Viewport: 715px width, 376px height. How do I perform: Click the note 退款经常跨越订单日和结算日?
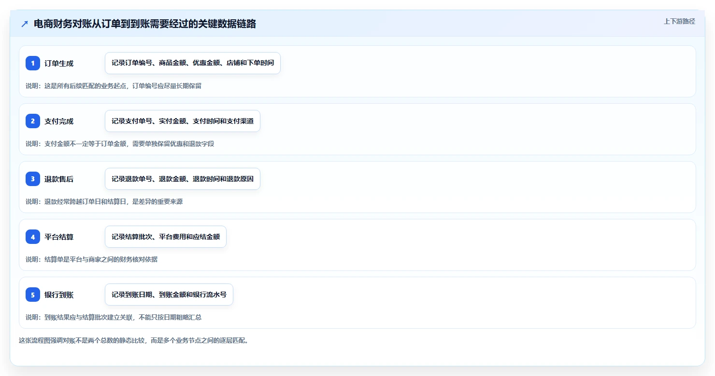104,201
